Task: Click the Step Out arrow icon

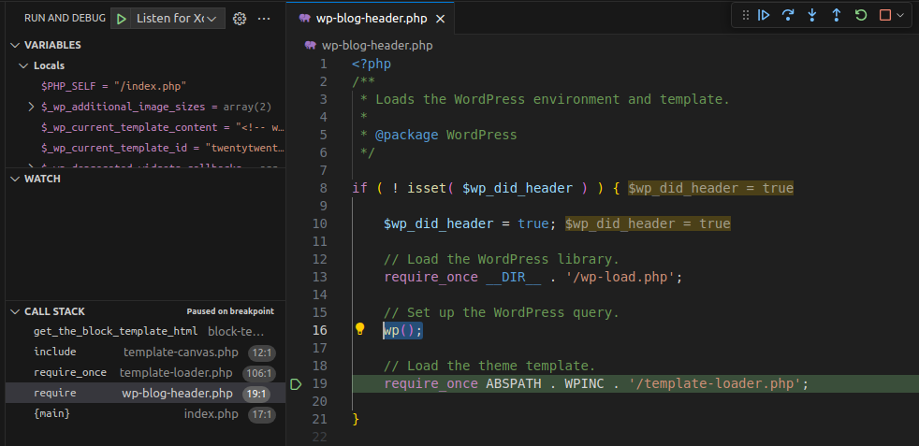Action: point(837,16)
